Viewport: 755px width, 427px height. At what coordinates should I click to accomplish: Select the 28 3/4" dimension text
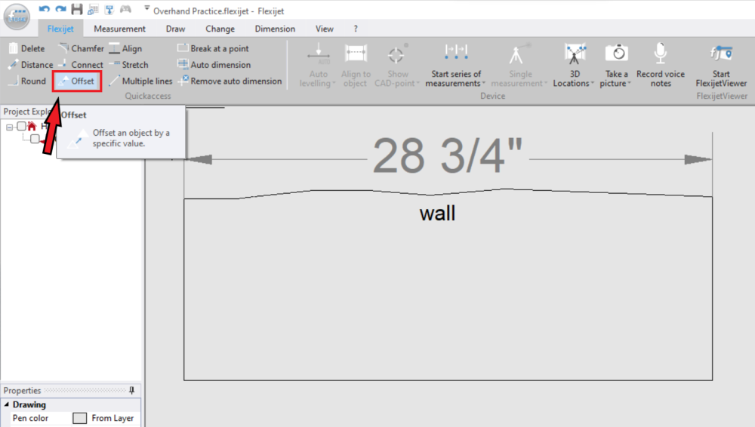tap(447, 155)
